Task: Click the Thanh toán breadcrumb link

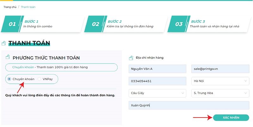Action: [28, 7]
